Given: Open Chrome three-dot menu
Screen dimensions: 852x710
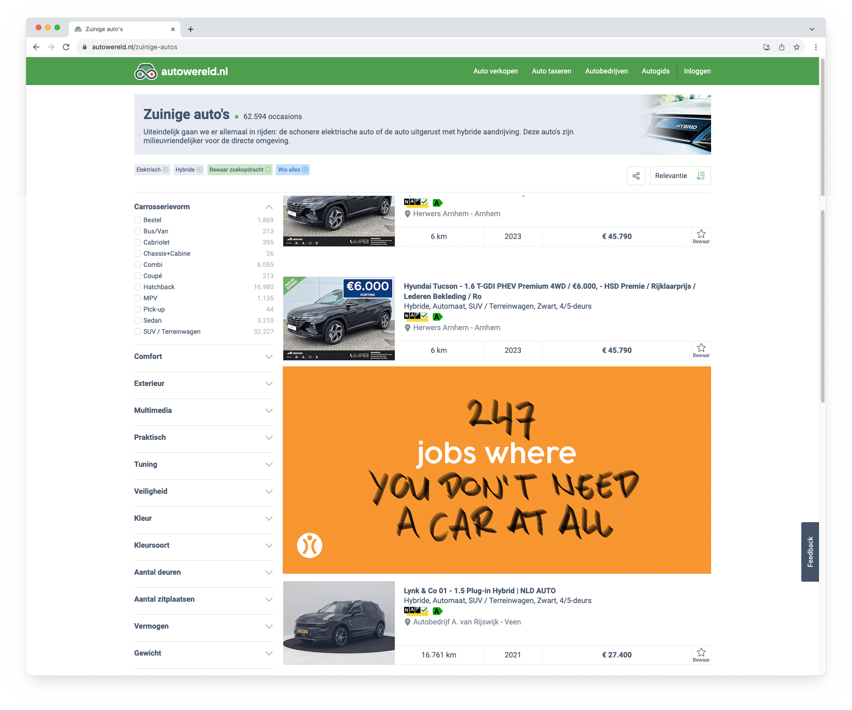Looking at the screenshot, I should (816, 47).
